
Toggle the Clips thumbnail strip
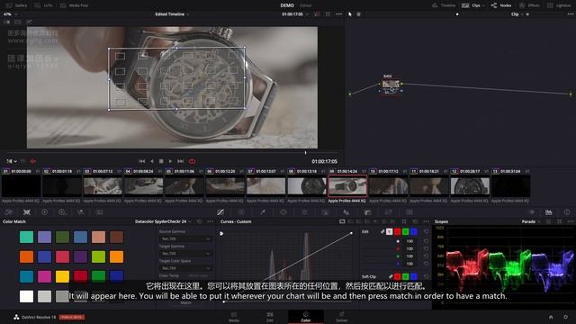pos(472,5)
